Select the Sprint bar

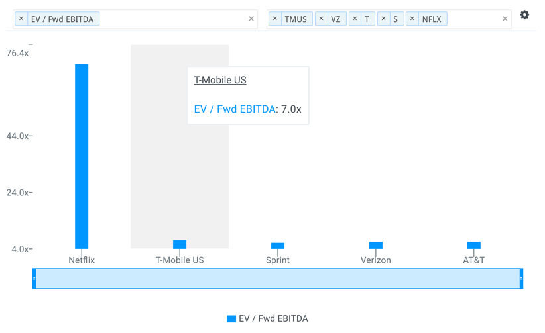pos(278,246)
